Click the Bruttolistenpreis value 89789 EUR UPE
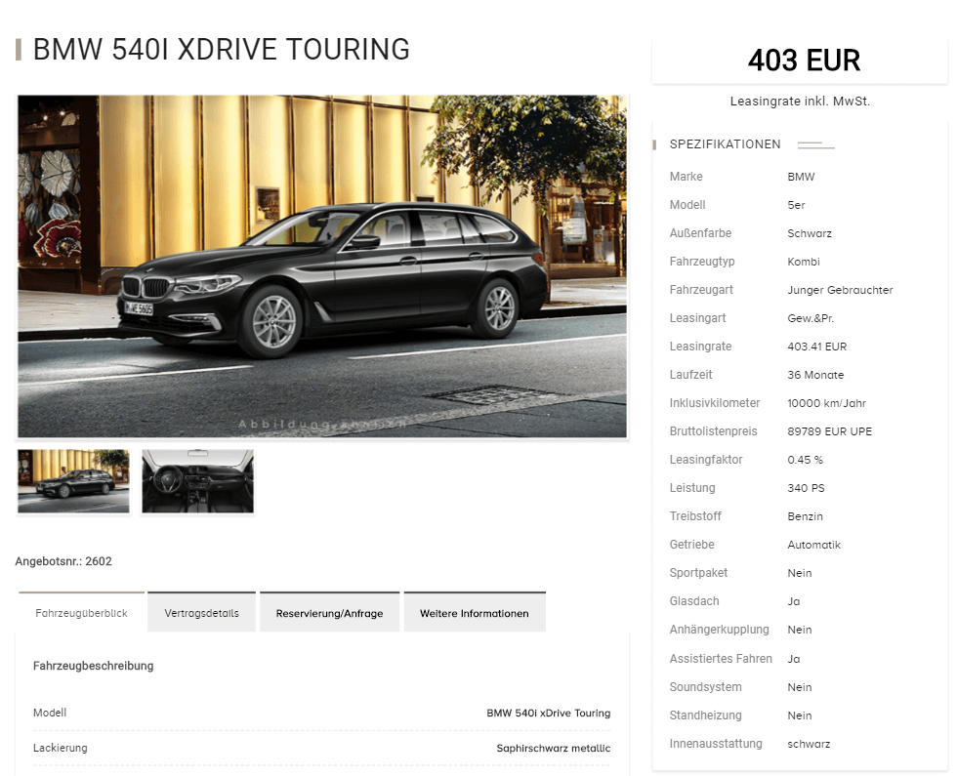This screenshot has height=776, width=957. pyautogui.click(x=829, y=431)
